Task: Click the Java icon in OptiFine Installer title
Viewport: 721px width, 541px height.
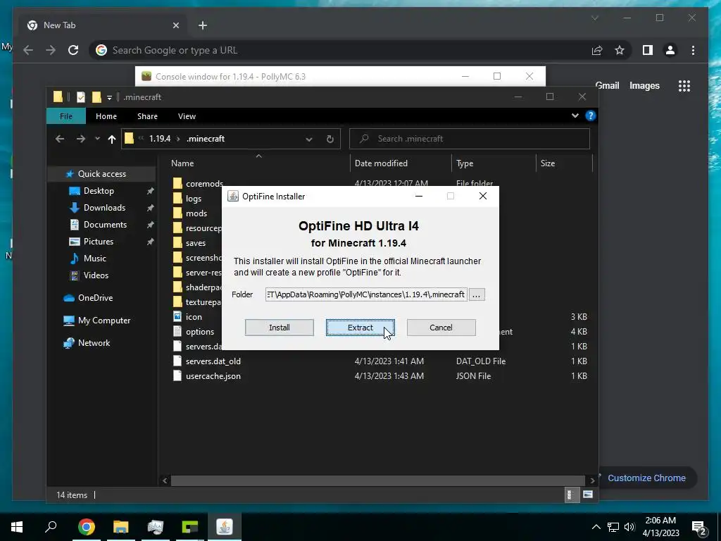Action: tap(233, 197)
